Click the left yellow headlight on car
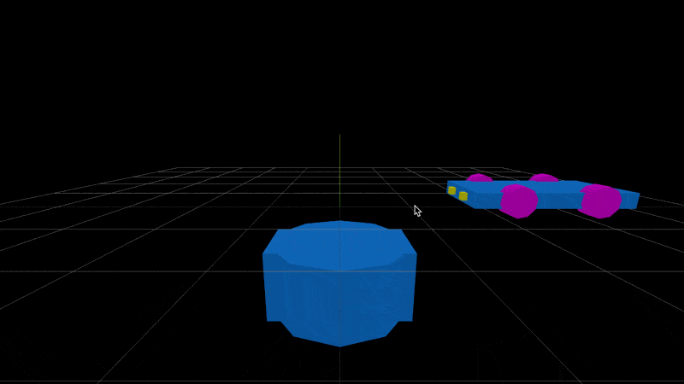The image size is (684, 384). pyautogui.click(x=451, y=190)
